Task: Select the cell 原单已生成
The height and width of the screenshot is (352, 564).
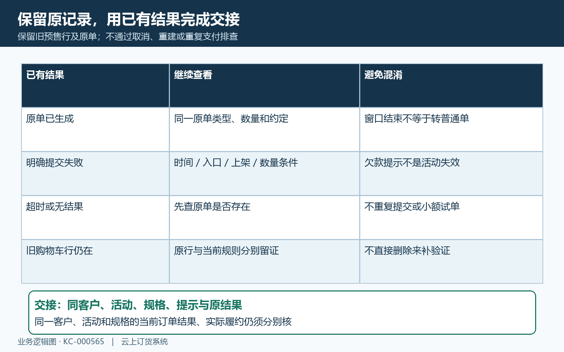Action: tap(95, 130)
